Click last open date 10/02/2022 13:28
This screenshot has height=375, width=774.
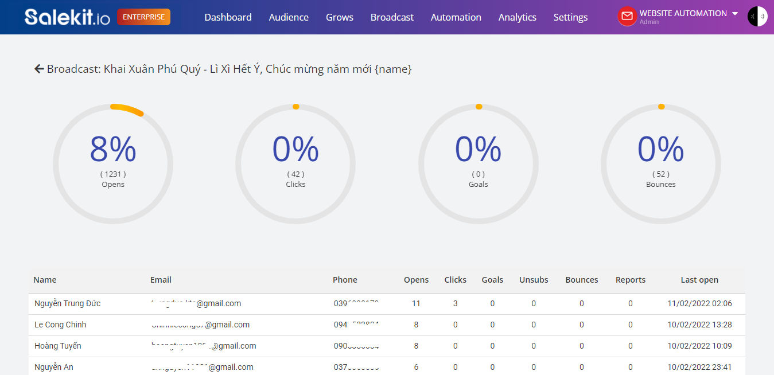pyautogui.click(x=699, y=325)
